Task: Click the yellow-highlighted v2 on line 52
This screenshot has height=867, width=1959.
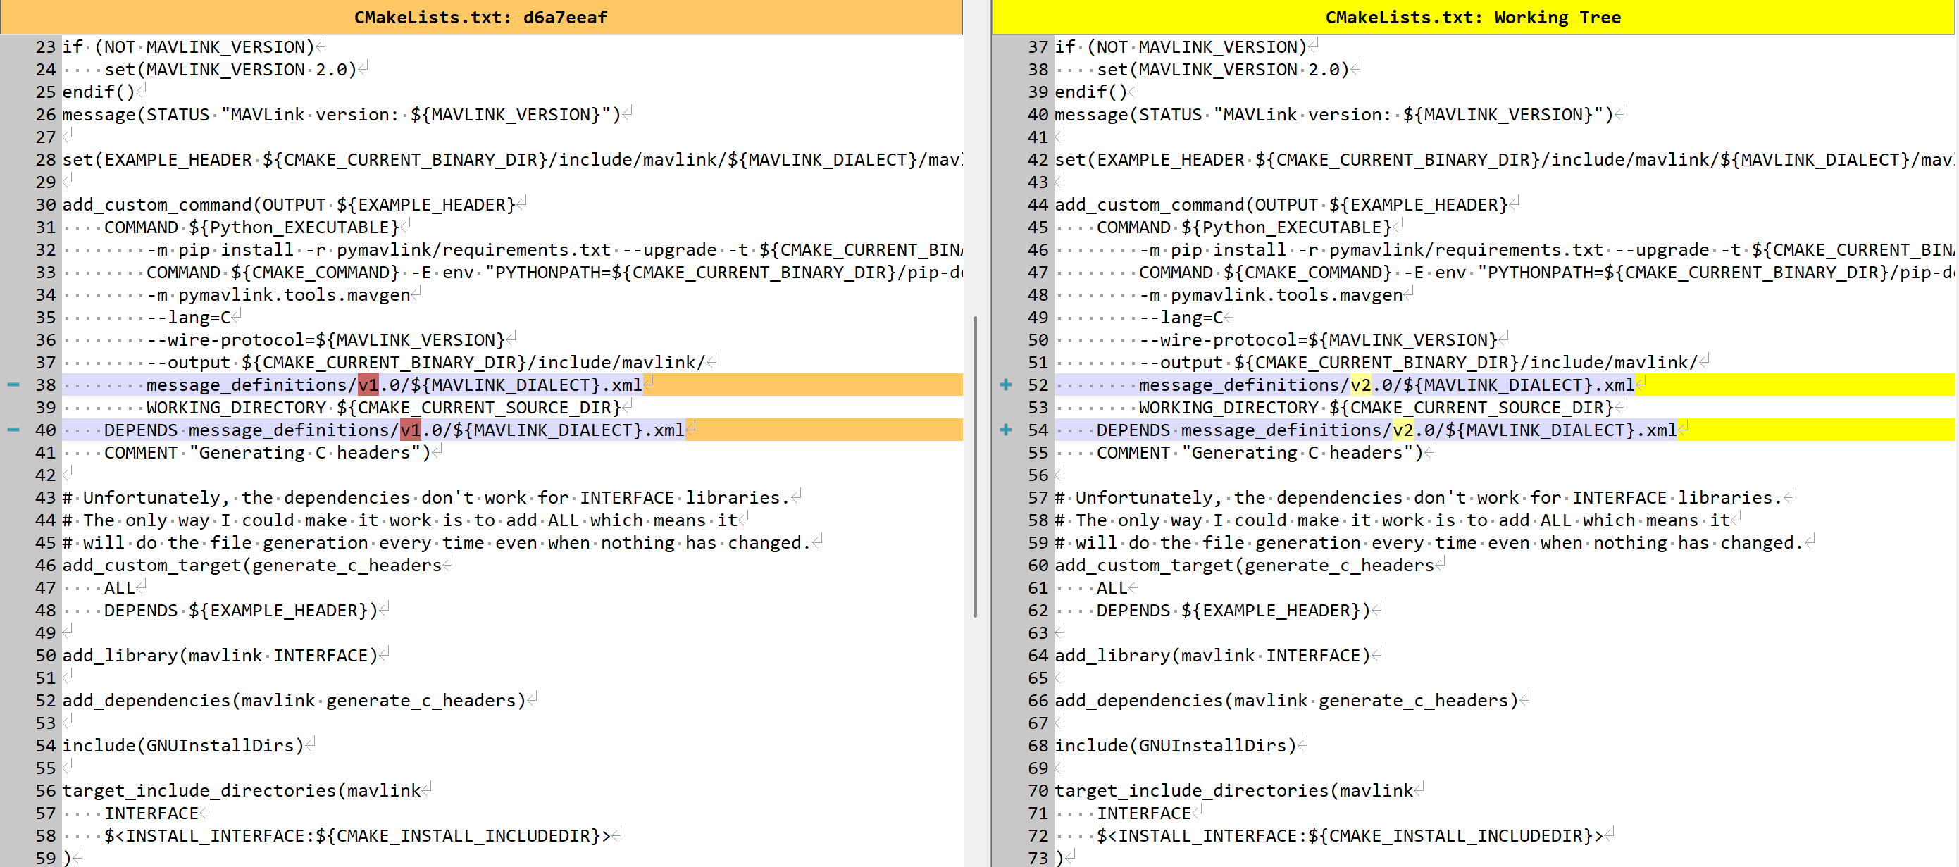Action: 1360,385
